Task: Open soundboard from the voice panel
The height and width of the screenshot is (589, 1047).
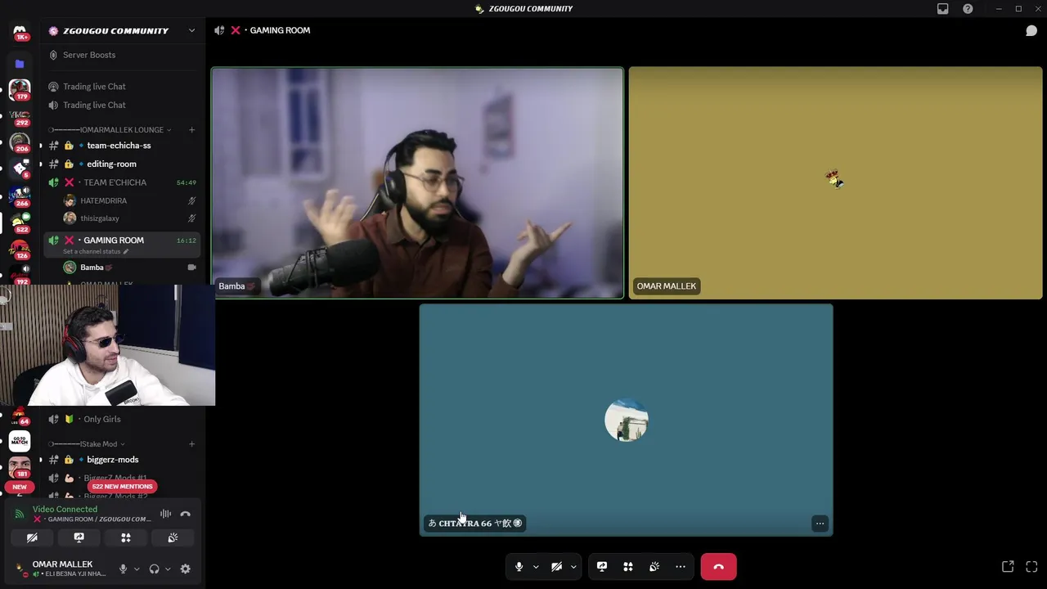Action: tap(173, 537)
